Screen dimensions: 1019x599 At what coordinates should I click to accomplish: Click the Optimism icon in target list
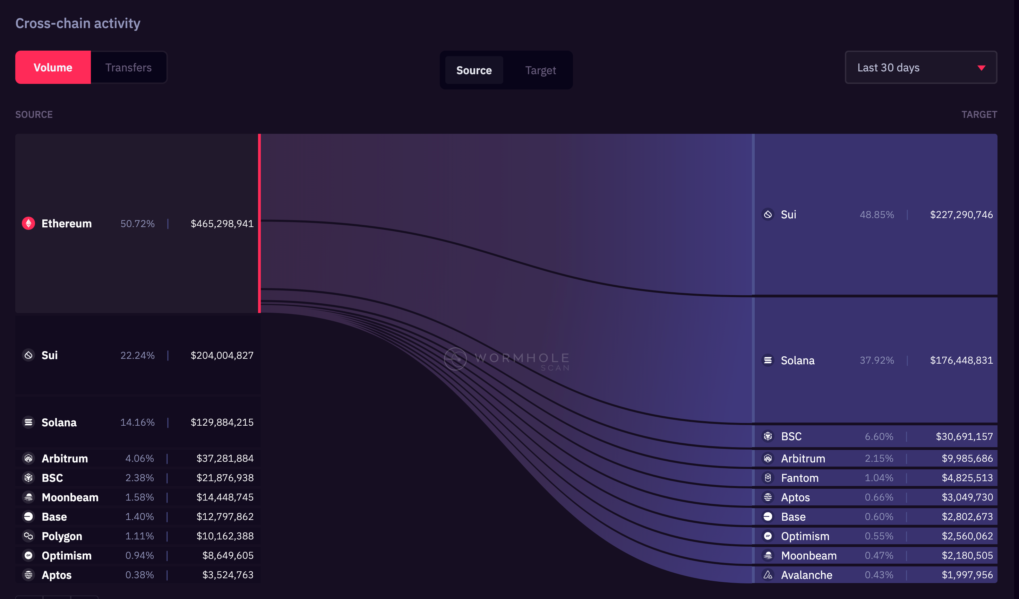click(x=768, y=536)
